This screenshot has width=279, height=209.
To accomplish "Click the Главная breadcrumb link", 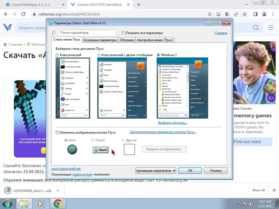I will pos(15,44).
